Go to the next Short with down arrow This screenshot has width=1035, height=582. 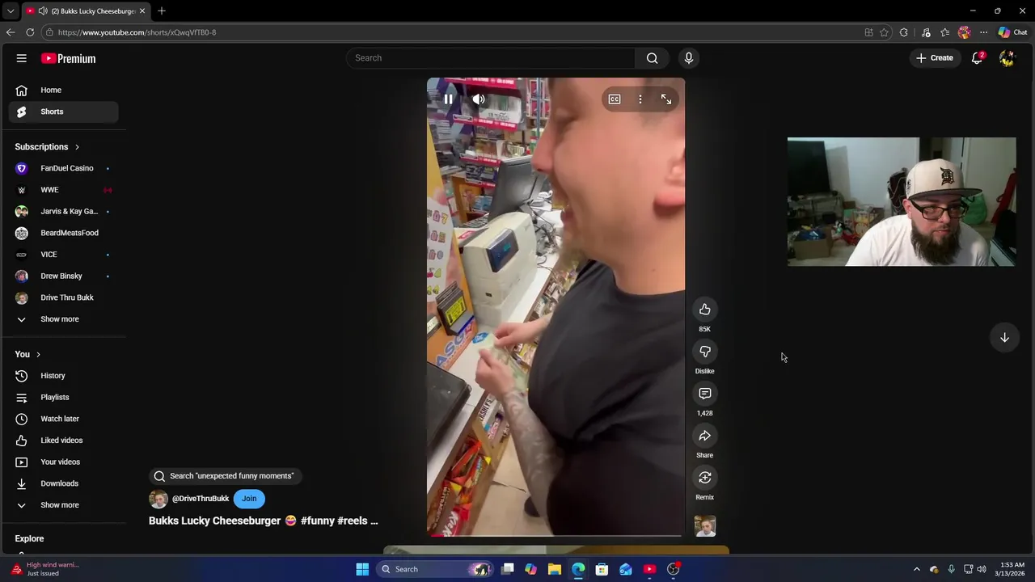pos(1004,338)
